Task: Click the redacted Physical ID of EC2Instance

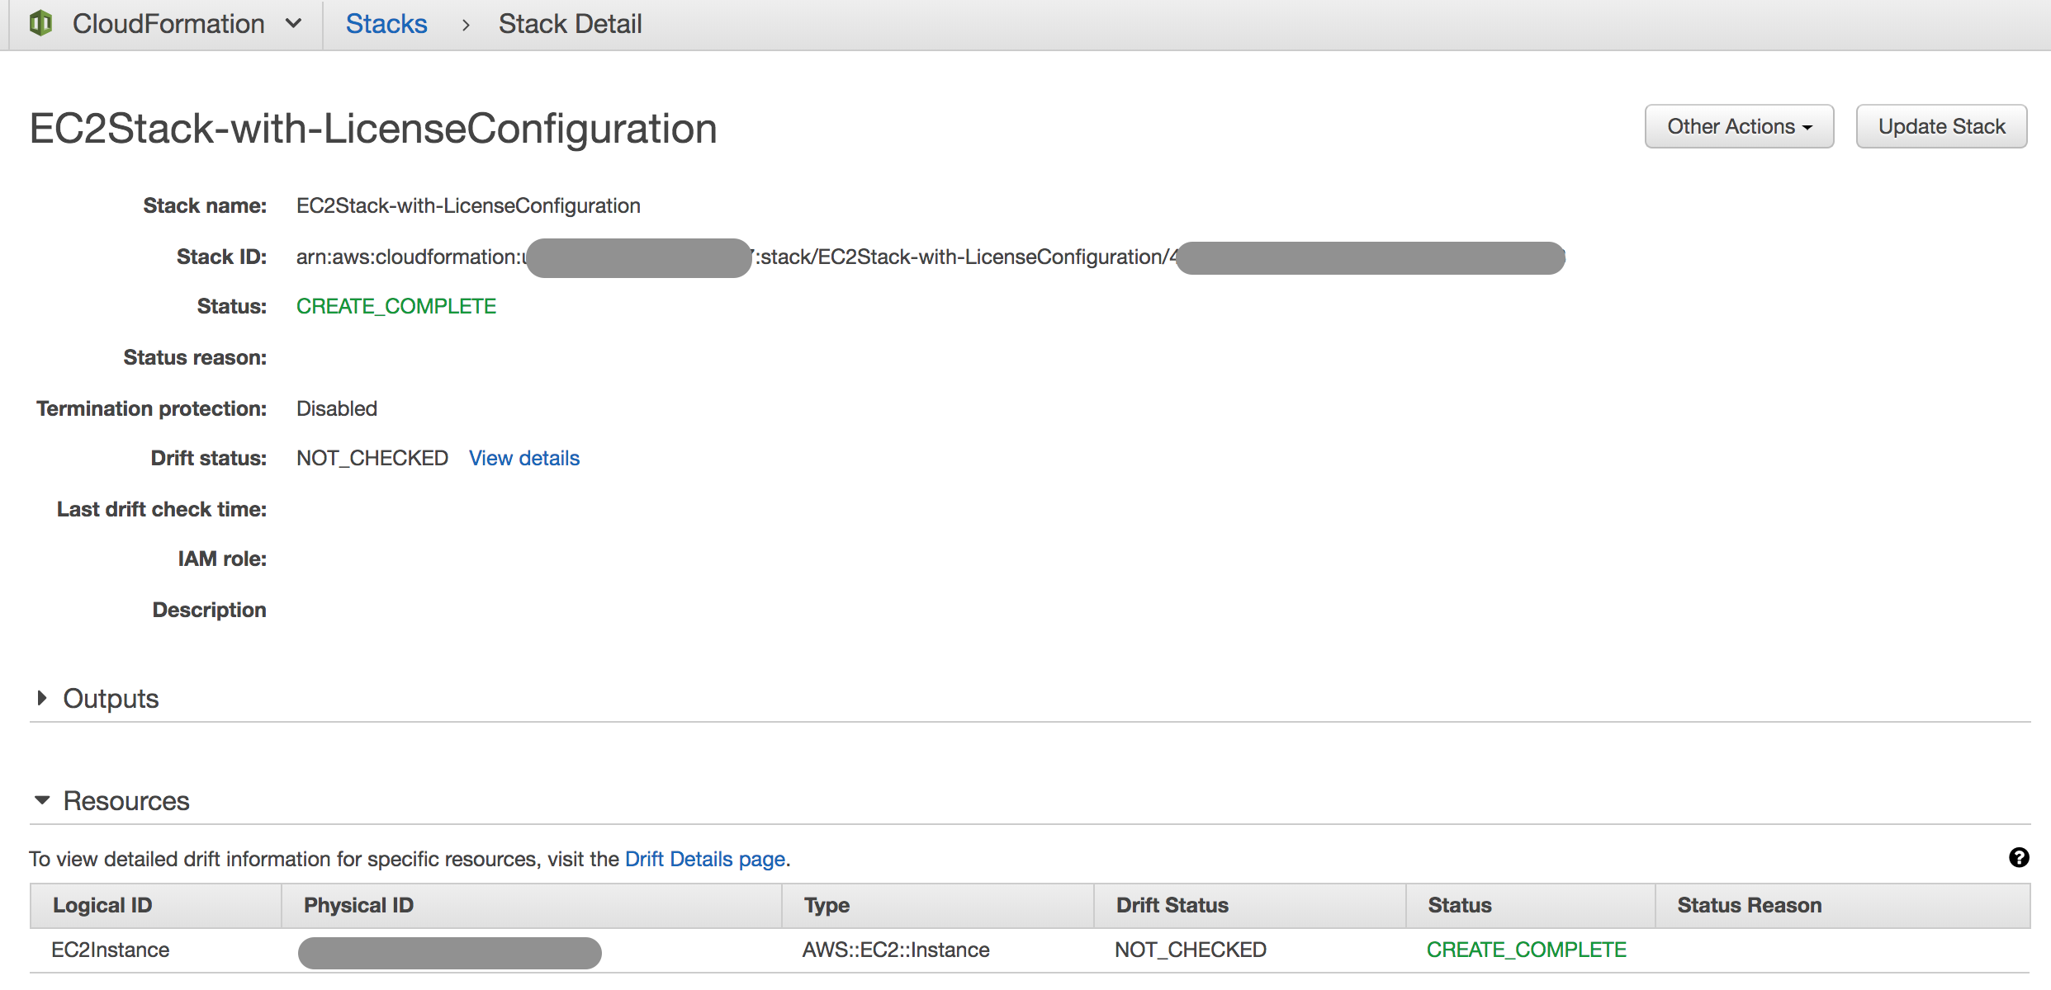Action: pos(449,953)
